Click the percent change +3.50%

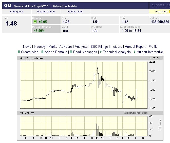tap(39, 31)
